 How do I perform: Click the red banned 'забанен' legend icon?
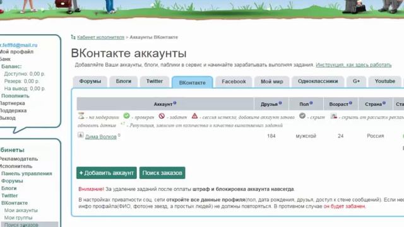[x=162, y=116]
